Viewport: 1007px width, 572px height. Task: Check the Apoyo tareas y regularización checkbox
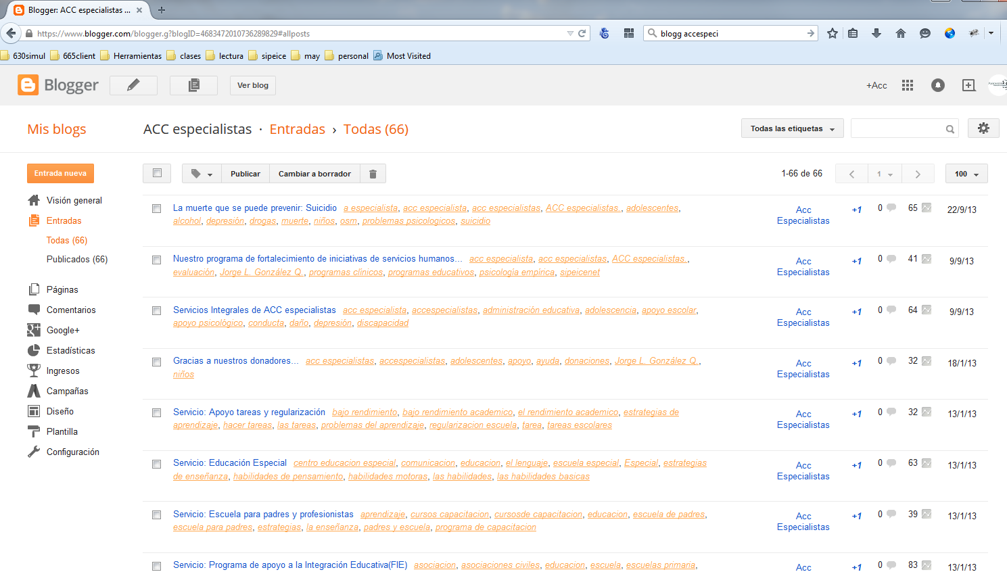[157, 413]
